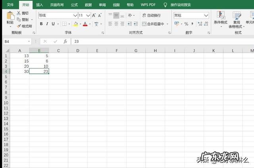Align text to middle of cell
The height and width of the screenshot is (168, 254).
(116, 15)
